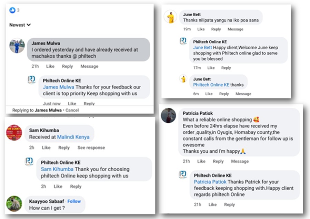Click June Bett's yellow avatar in top comment
Image resolution: width=310 pixels, height=219 pixels.
click(170, 17)
